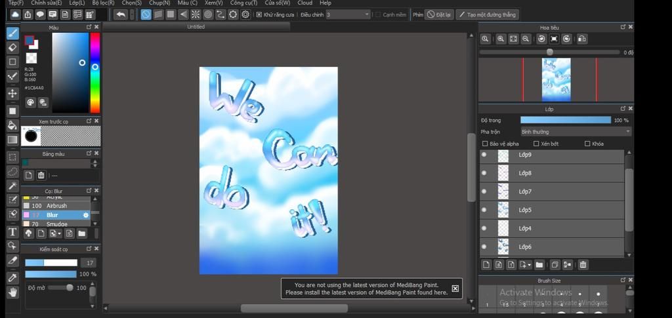Click the rainbow hue slider bar
This screenshot has width=672, height=318.
pyautogui.click(x=95, y=73)
